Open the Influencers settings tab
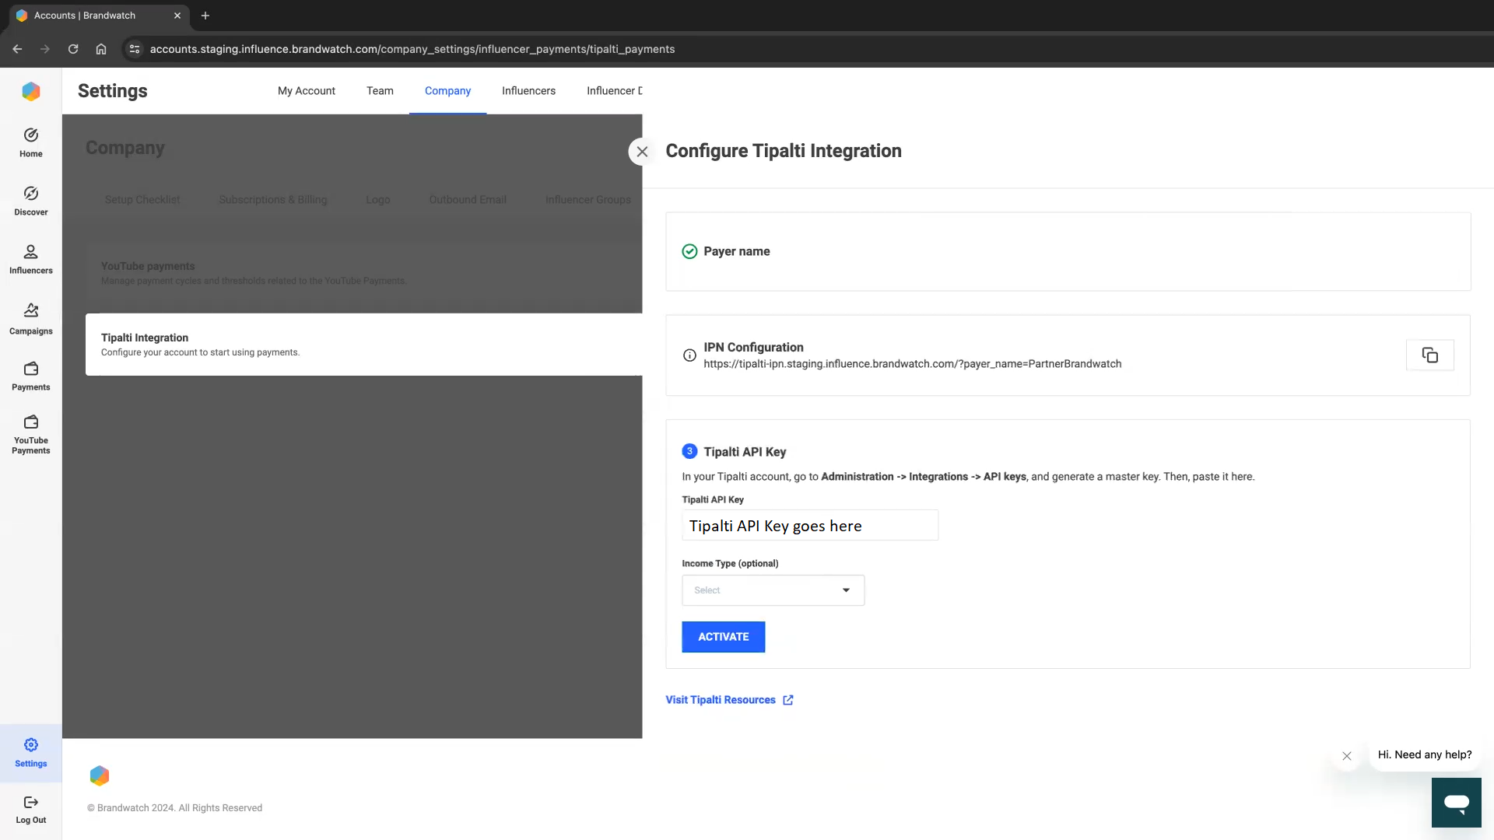This screenshot has height=840, width=1494. (528, 91)
